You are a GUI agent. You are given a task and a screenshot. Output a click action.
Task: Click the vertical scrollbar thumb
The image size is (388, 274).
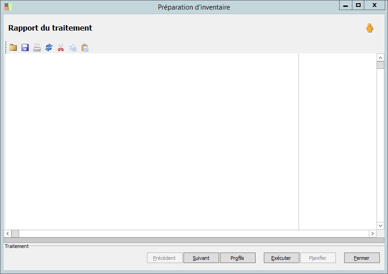(380, 65)
